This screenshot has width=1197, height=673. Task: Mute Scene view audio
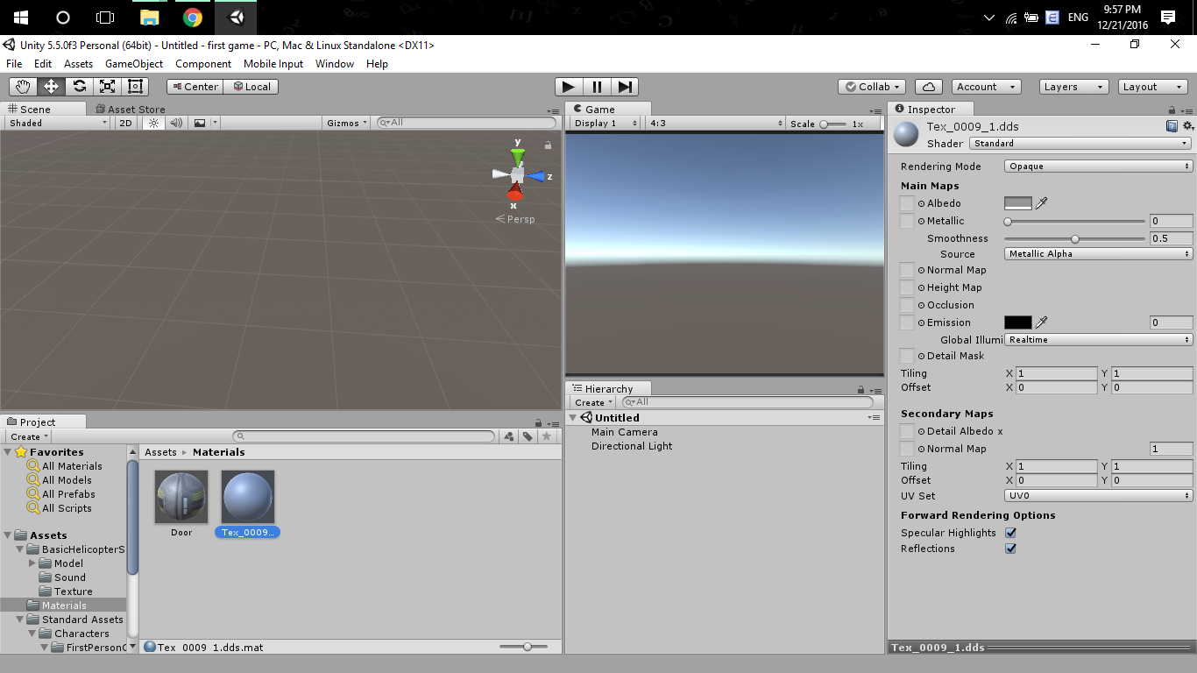tap(177, 123)
